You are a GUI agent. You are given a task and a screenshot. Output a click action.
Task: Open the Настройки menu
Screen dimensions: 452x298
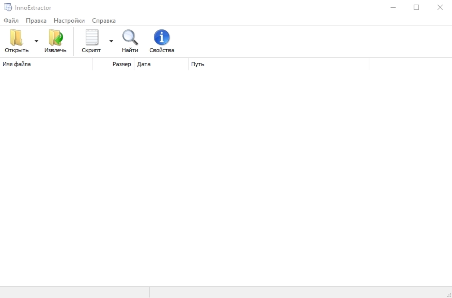pyautogui.click(x=69, y=21)
